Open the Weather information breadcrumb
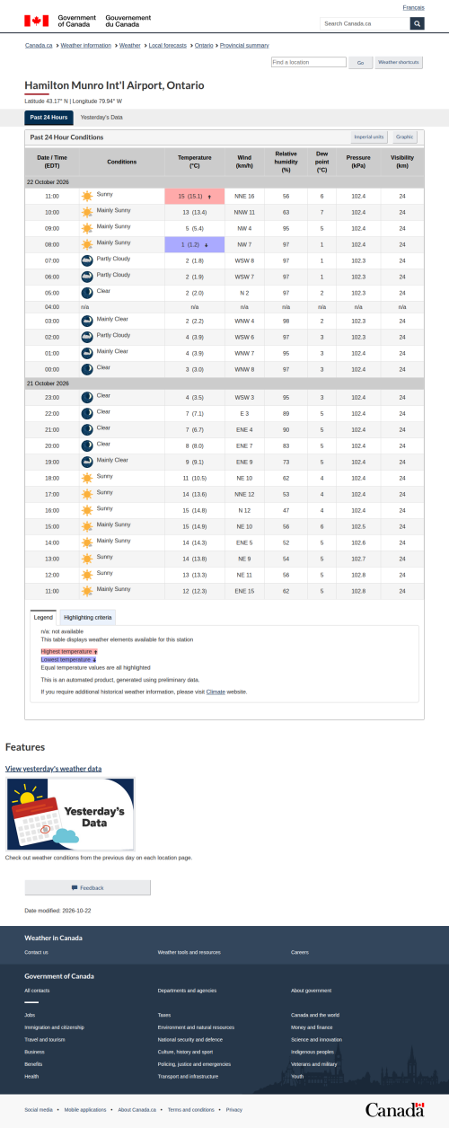 click(86, 45)
